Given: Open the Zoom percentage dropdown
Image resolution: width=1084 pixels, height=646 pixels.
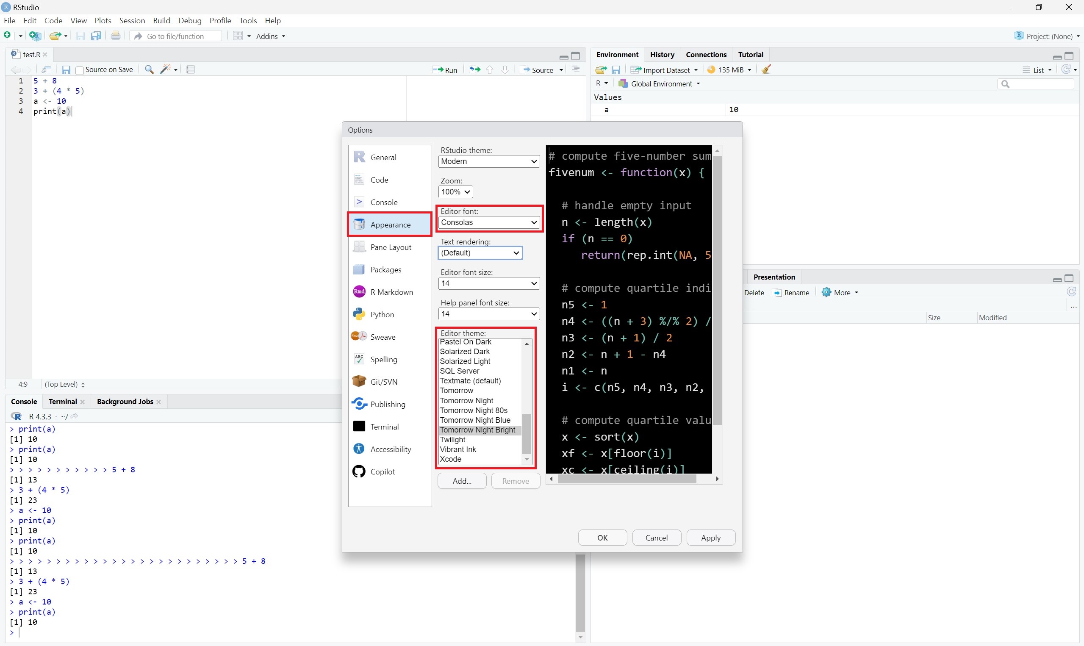Looking at the screenshot, I should click(455, 191).
